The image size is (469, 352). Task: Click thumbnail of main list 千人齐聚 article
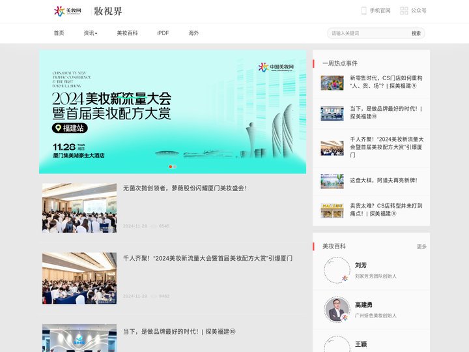coord(79,278)
